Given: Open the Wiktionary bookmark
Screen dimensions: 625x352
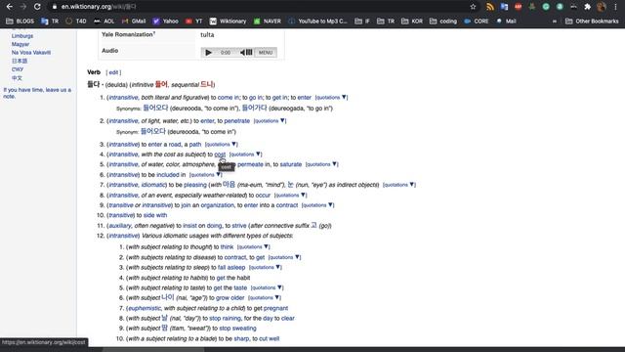Looking at the screenshot, I should pyautogui.click(x=228, y=22).
